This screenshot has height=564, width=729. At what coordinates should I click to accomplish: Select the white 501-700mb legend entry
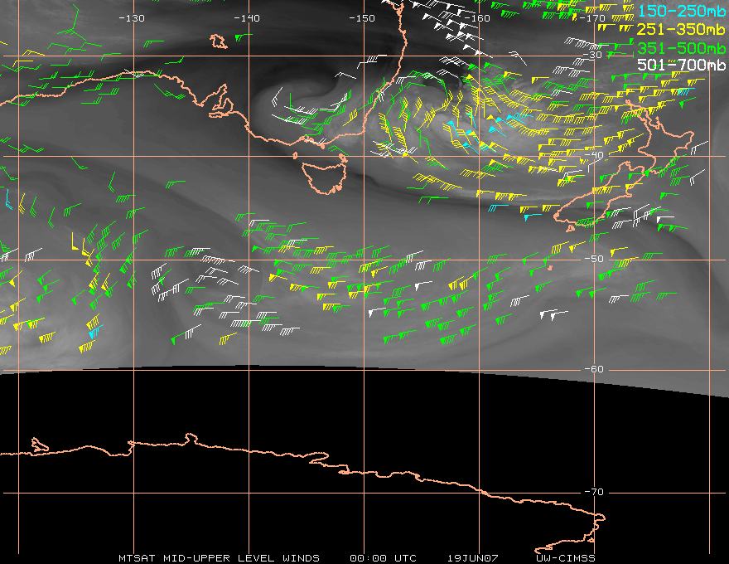[x=682, y=65]
